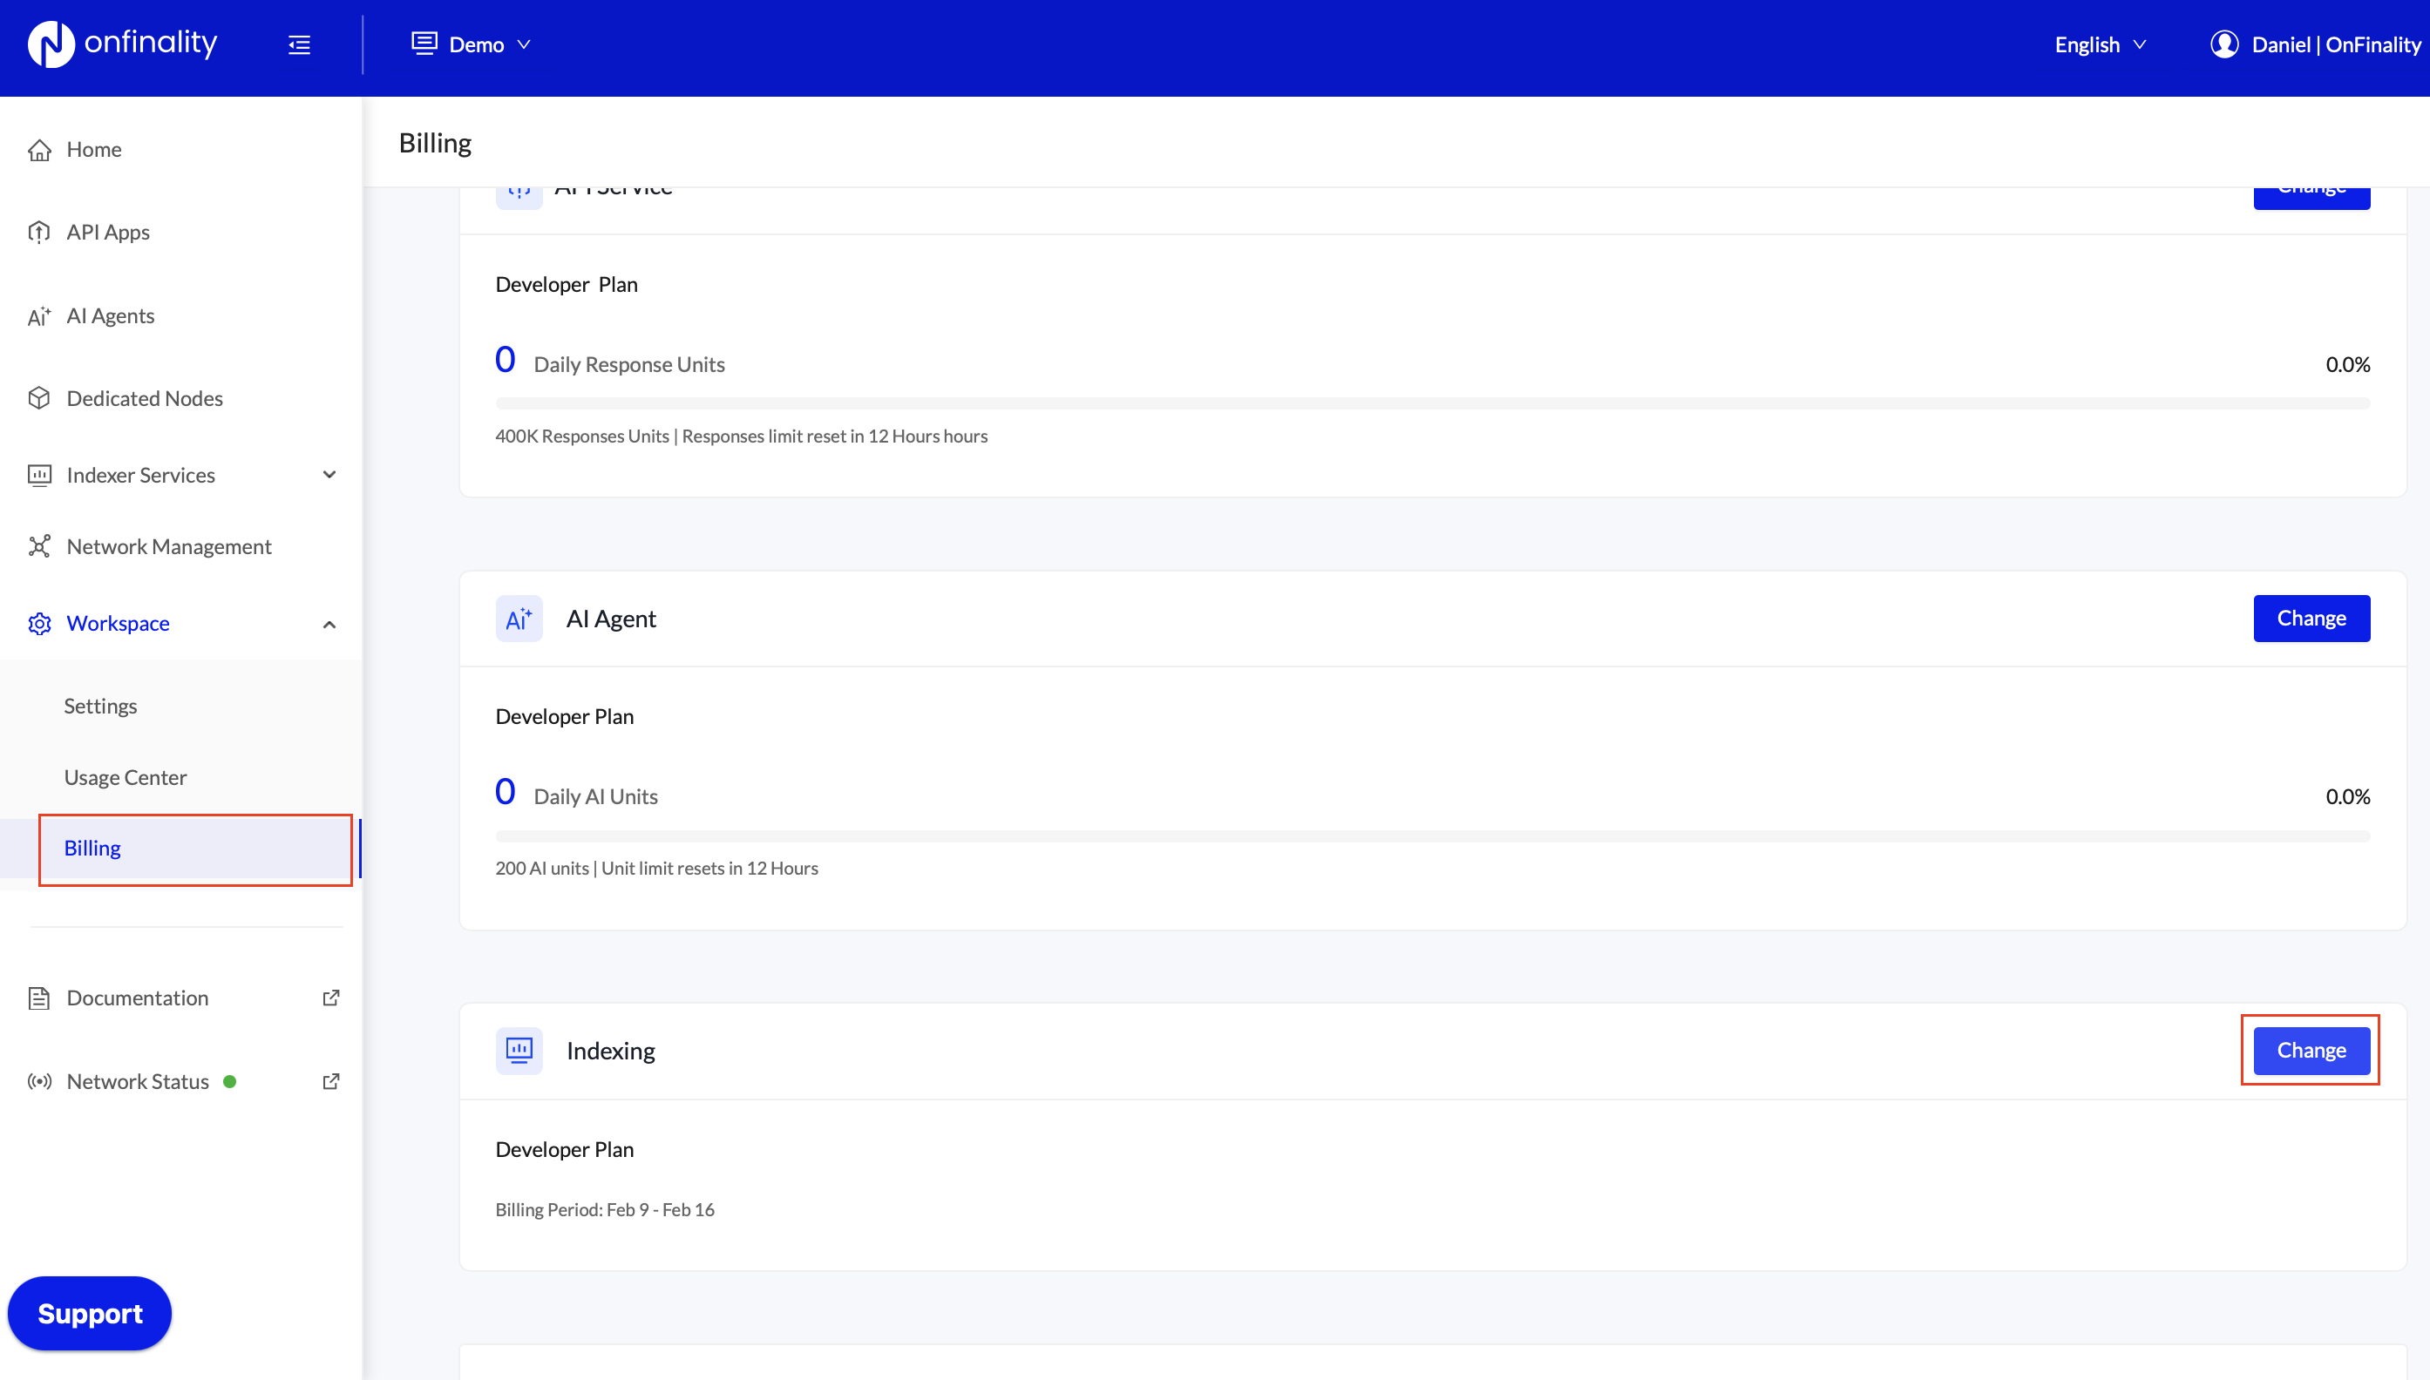Open the English language dropdown
Viewport: 2430px width, 1380px height.
pyautogui.click(x=2099, y=44)
